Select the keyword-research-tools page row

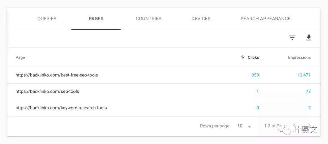click(x=164, y=108)
